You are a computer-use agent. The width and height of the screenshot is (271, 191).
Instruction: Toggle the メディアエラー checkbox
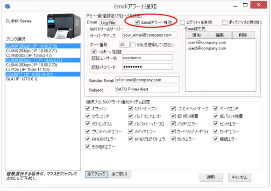130,131
